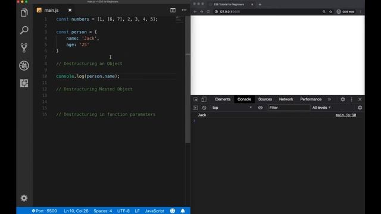
Task: Open the top JavaScript context dropdown
Action: [232, 108]
